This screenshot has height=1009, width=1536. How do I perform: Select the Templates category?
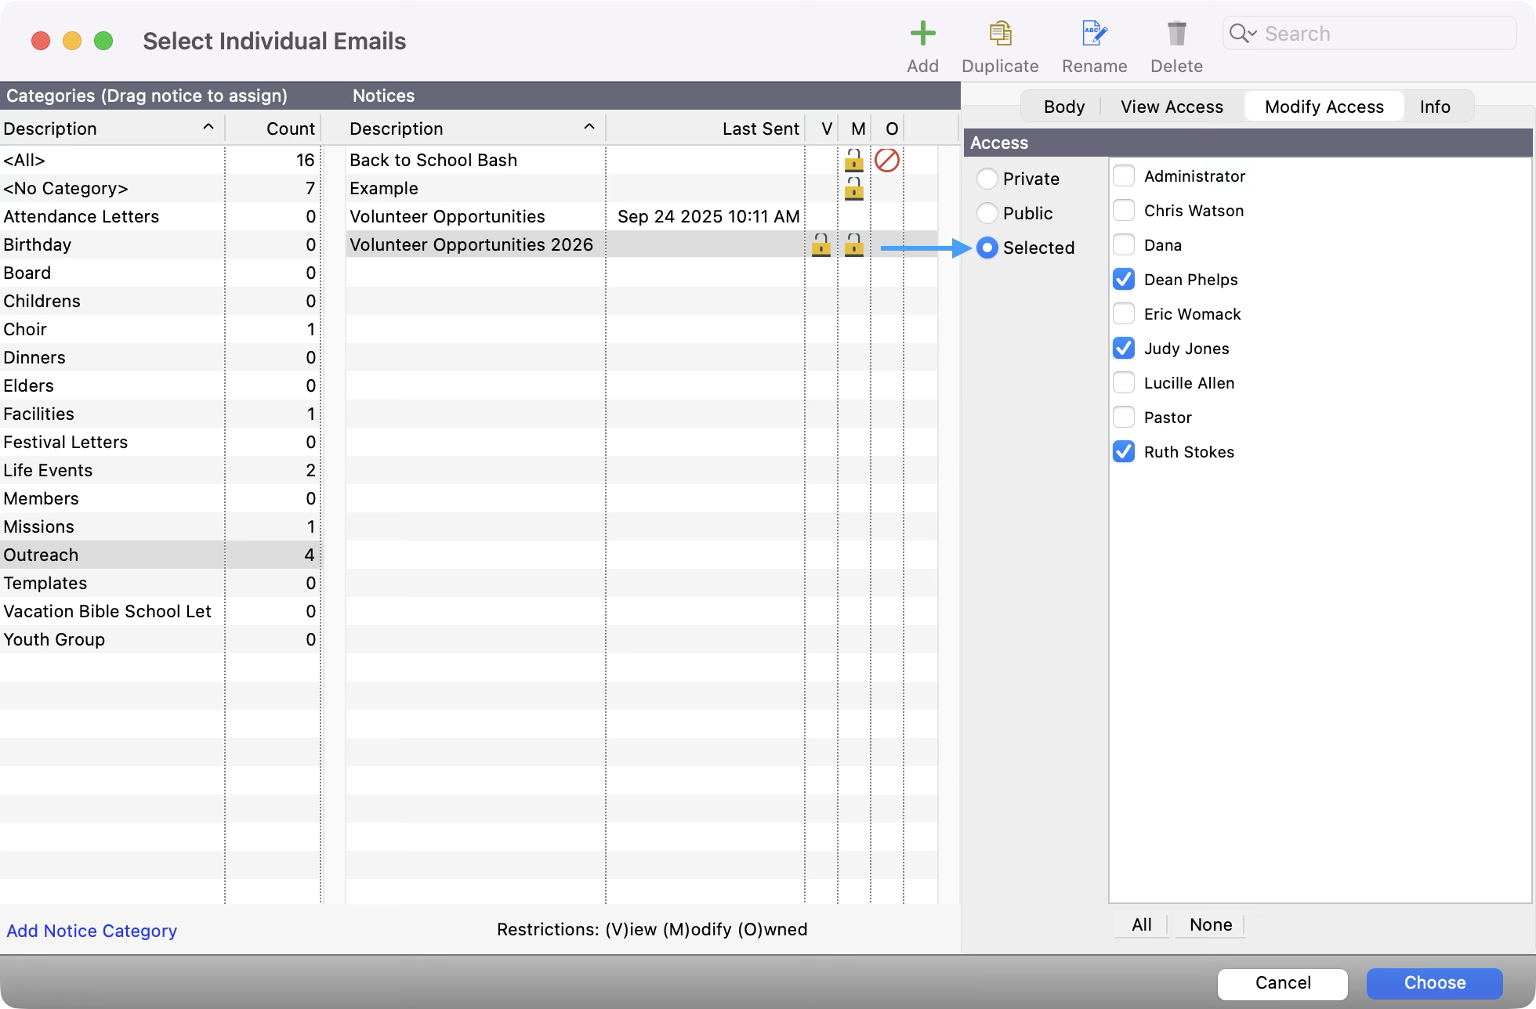[x=161, y=583]
